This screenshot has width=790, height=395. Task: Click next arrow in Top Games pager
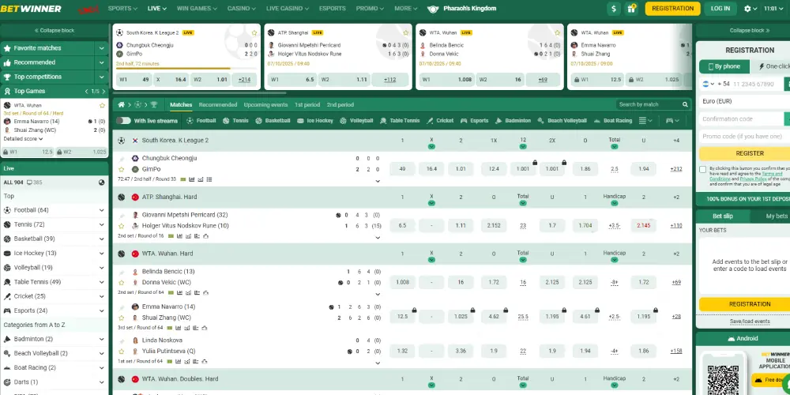[104, 92]
